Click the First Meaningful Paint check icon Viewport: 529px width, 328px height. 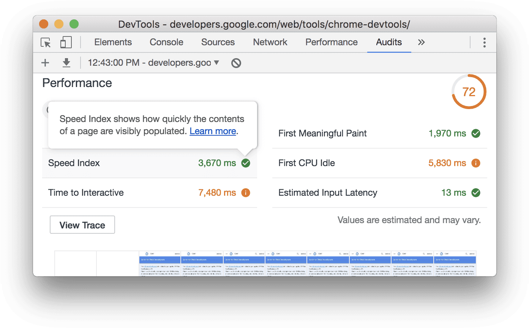pos(476,133)
